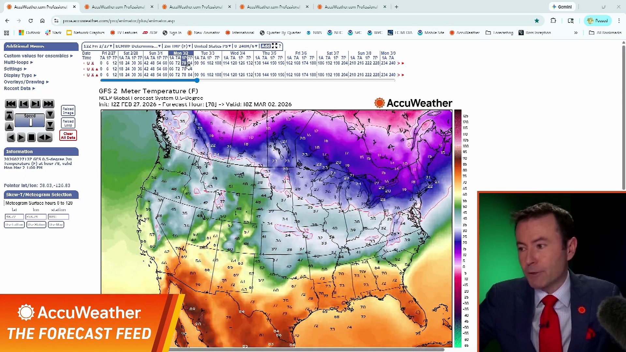Jump to last frame of the loop
The width and height of the screenshot is (626, 352).
coord(48,104)
